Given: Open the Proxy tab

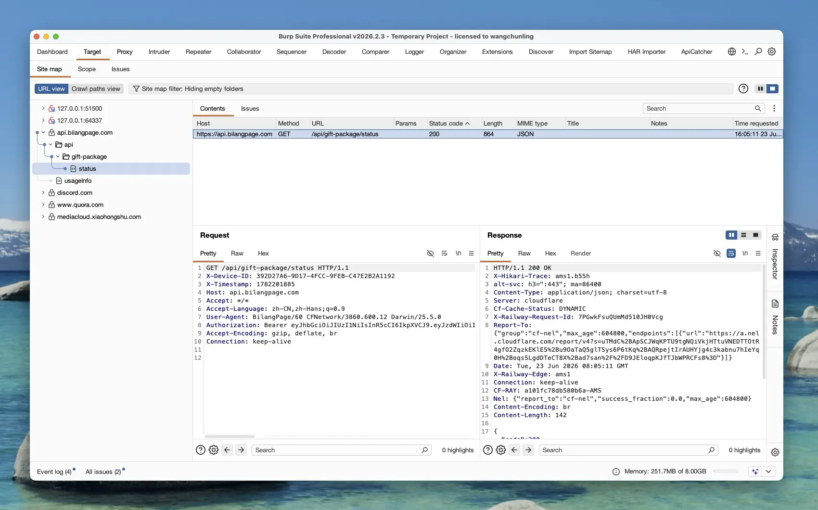Looking at the screenshot, I should (x=125, y=51).
